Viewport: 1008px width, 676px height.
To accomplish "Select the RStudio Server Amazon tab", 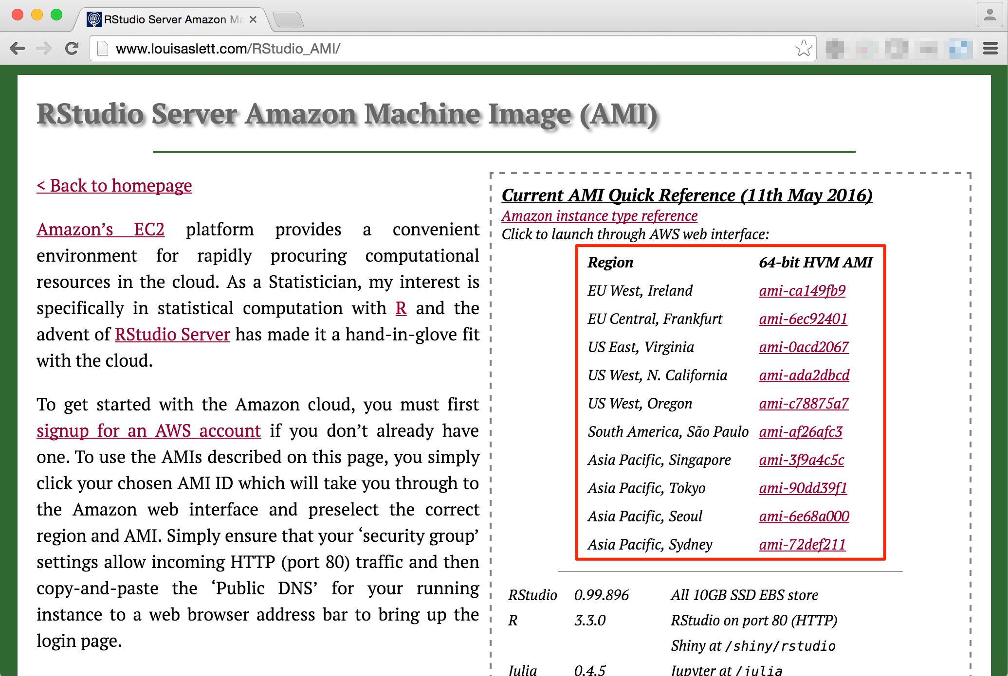I will (x=173, y=19).
